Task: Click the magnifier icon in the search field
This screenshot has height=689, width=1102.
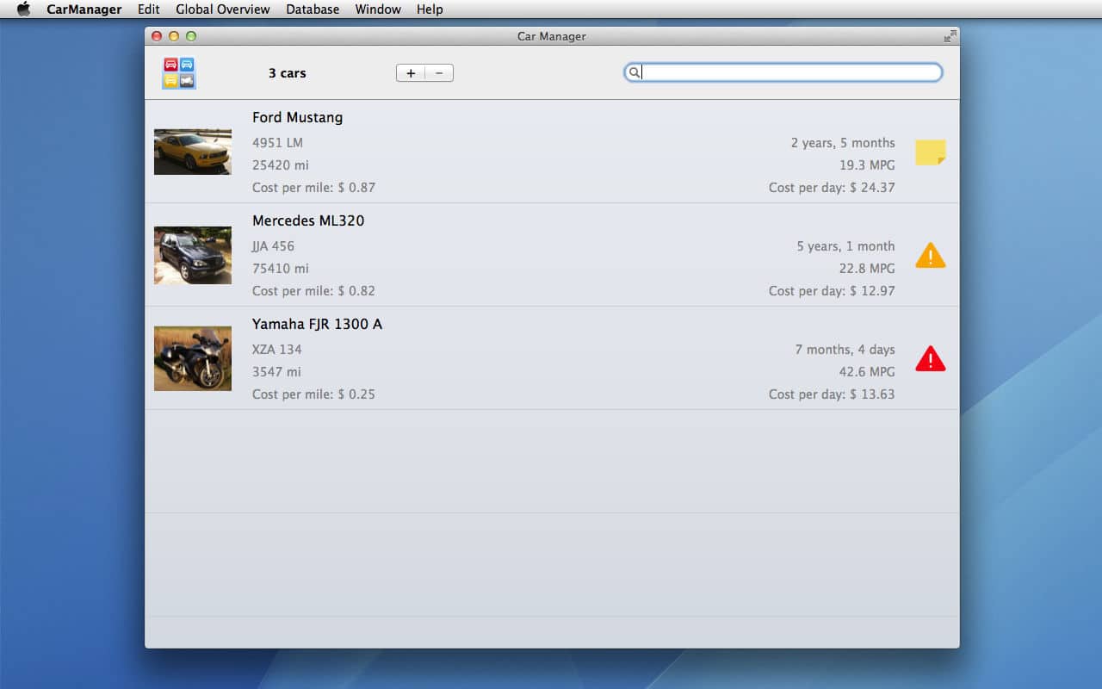Action: (x=634, y=73)
